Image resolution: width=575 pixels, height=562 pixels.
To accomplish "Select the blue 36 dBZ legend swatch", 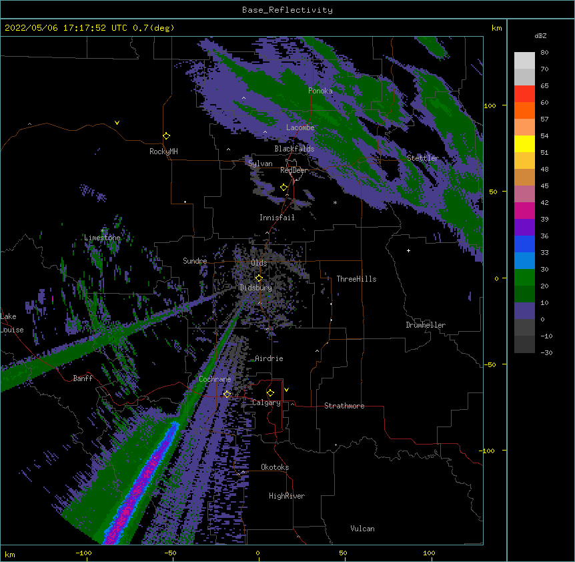I will coord(524,244).
